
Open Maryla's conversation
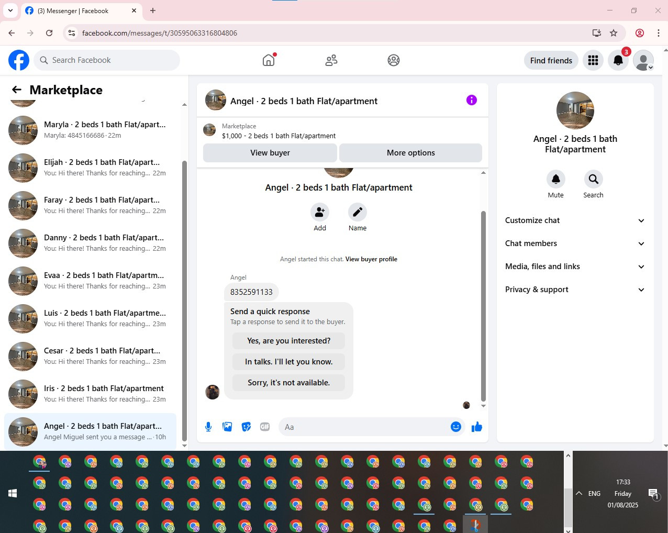tap(90, 130)
